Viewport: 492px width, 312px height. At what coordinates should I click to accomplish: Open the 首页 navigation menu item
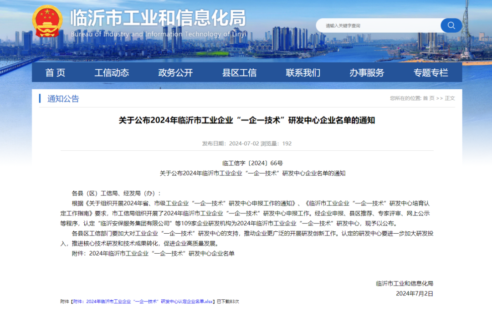55,73
